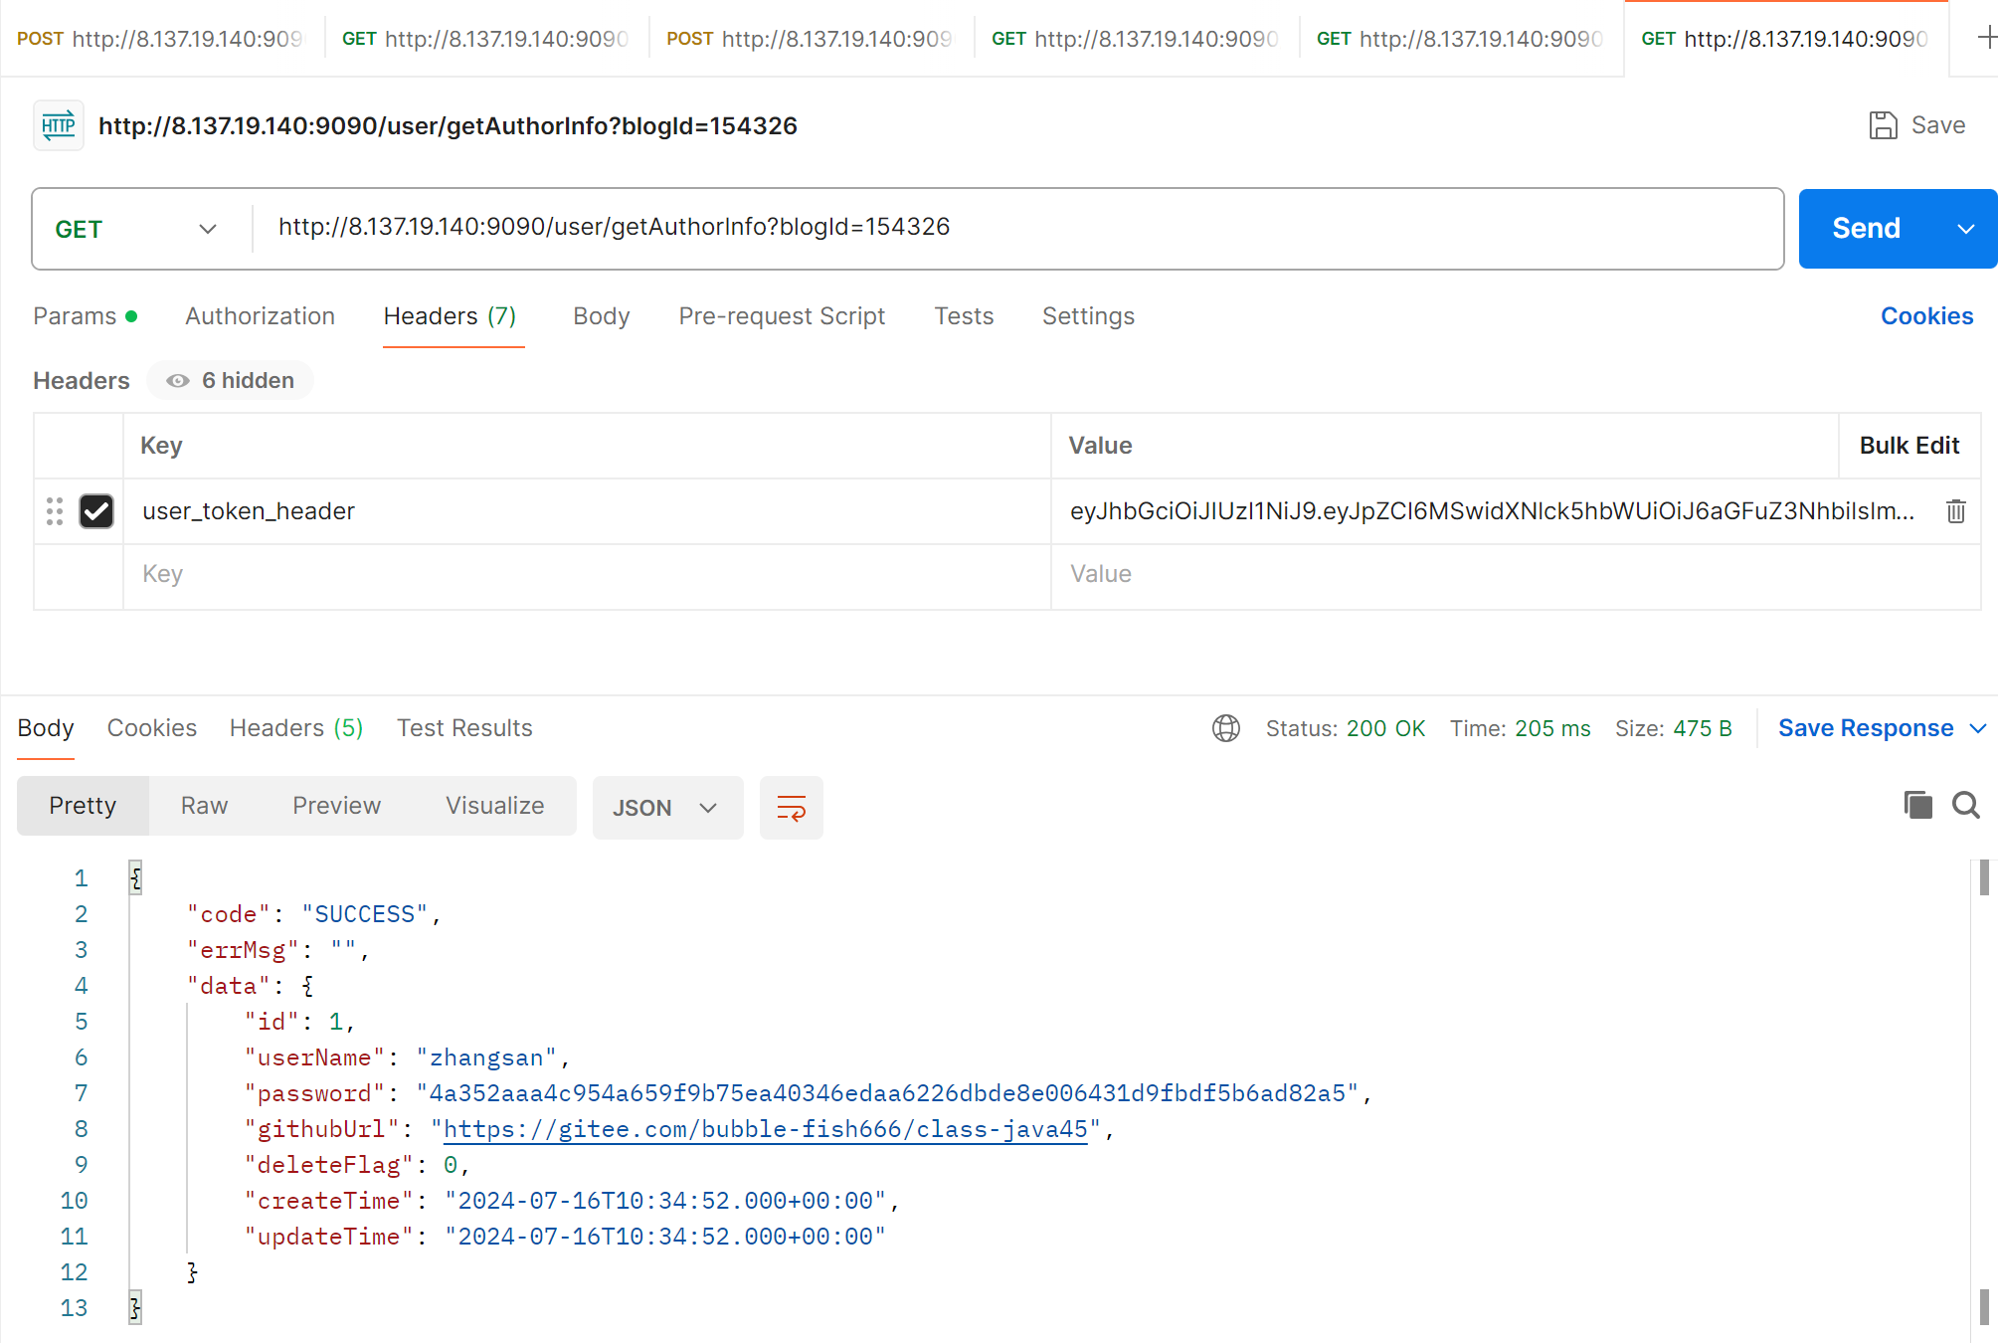Image resolution: width=1998 pixels, height=1343 pixels.
Task: Open the Test Results tab
Action: click(x=464, y=728)
